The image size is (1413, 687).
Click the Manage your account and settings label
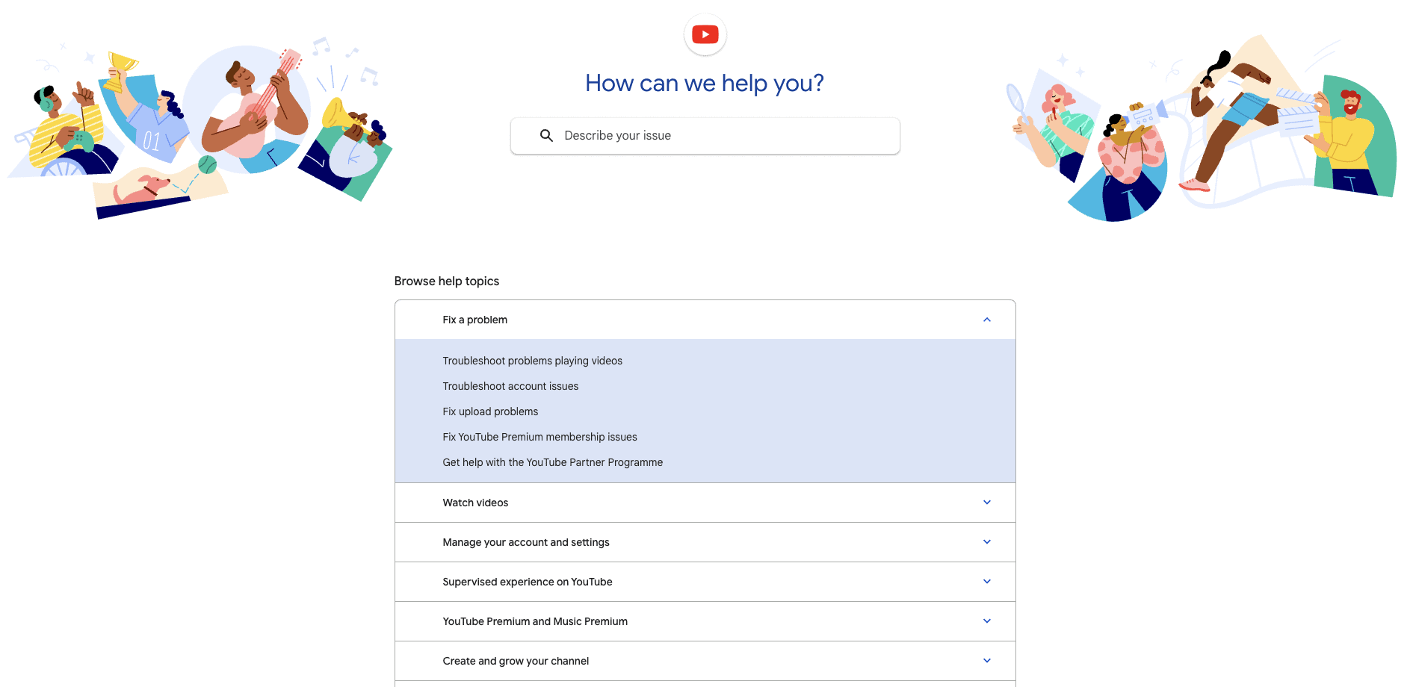pyautogui.click(x=526, y=542)
